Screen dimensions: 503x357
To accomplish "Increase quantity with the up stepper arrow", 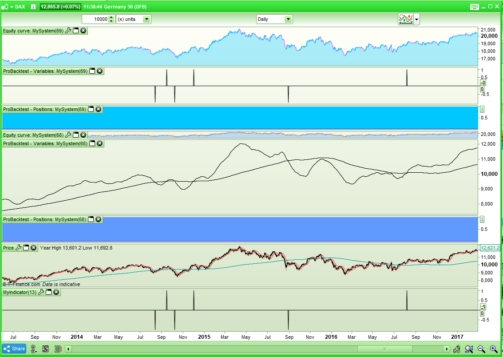I will click(111, 17).
